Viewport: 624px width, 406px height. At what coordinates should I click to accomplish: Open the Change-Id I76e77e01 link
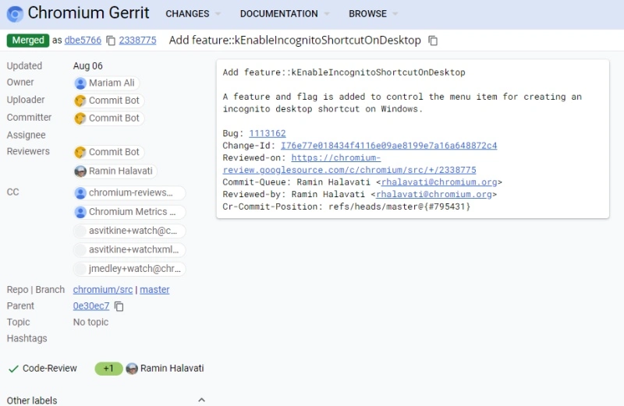[x=388, y=146]
